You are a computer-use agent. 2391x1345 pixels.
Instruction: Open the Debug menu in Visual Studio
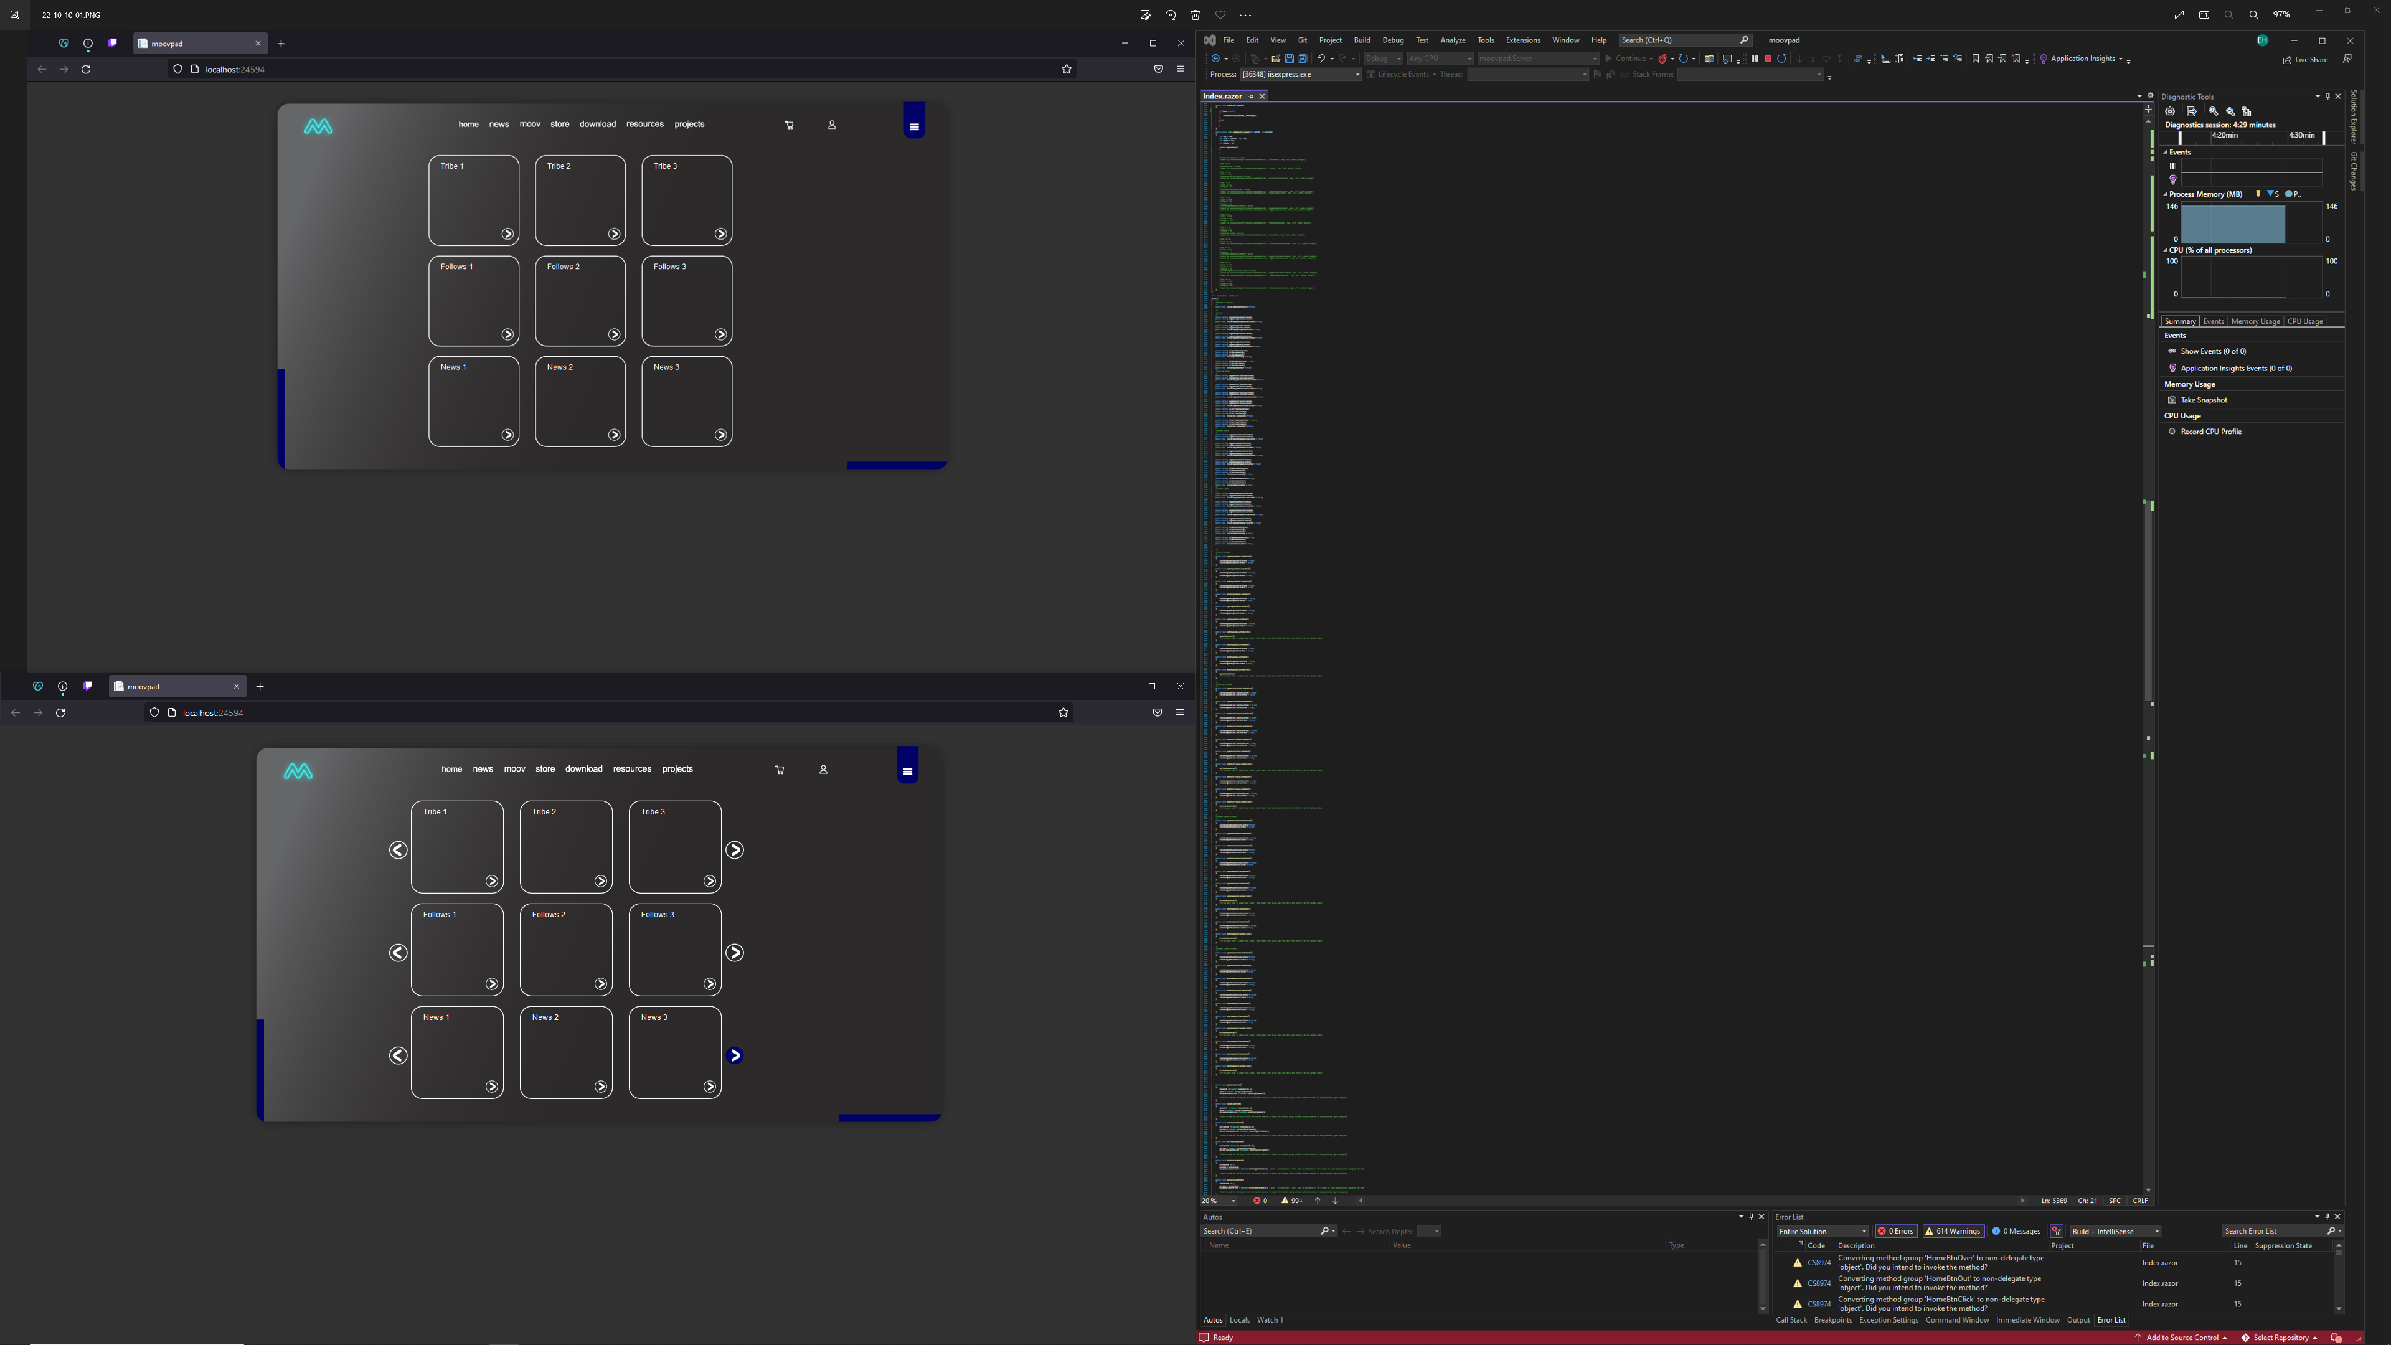point(1392,40)
